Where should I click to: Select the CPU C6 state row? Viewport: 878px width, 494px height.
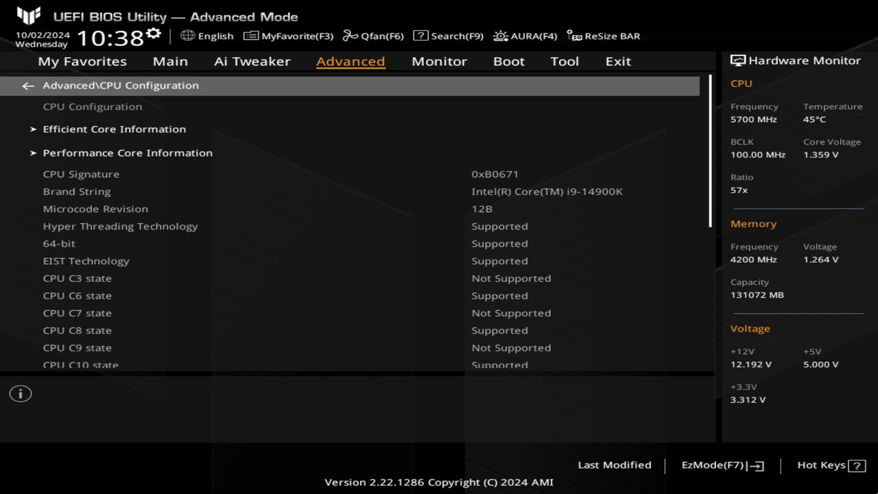pyautogui.click(x=350, y=296)
